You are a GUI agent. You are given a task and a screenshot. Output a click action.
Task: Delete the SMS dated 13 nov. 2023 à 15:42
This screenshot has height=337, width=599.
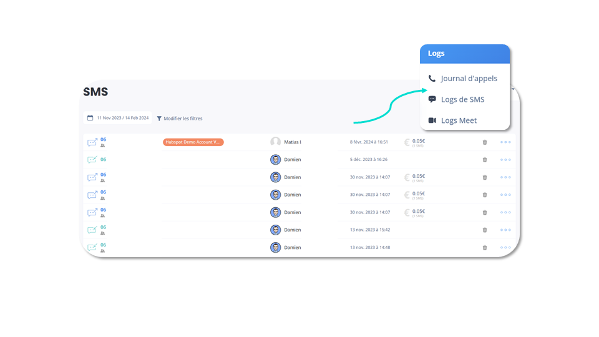pos(485,230)
